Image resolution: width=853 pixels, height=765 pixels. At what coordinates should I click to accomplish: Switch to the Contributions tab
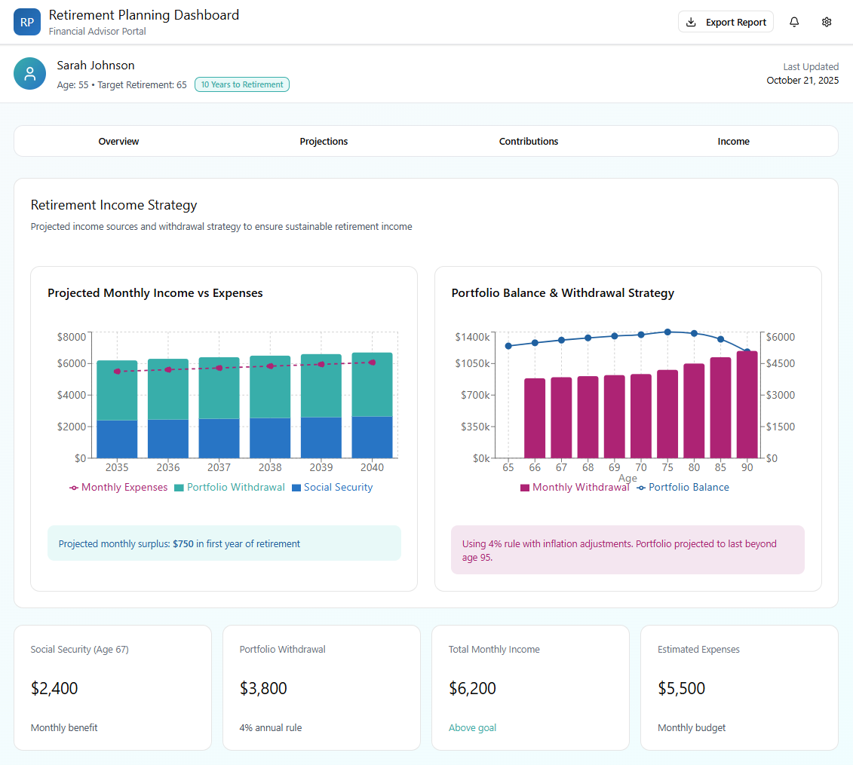[x=528, y=141]
